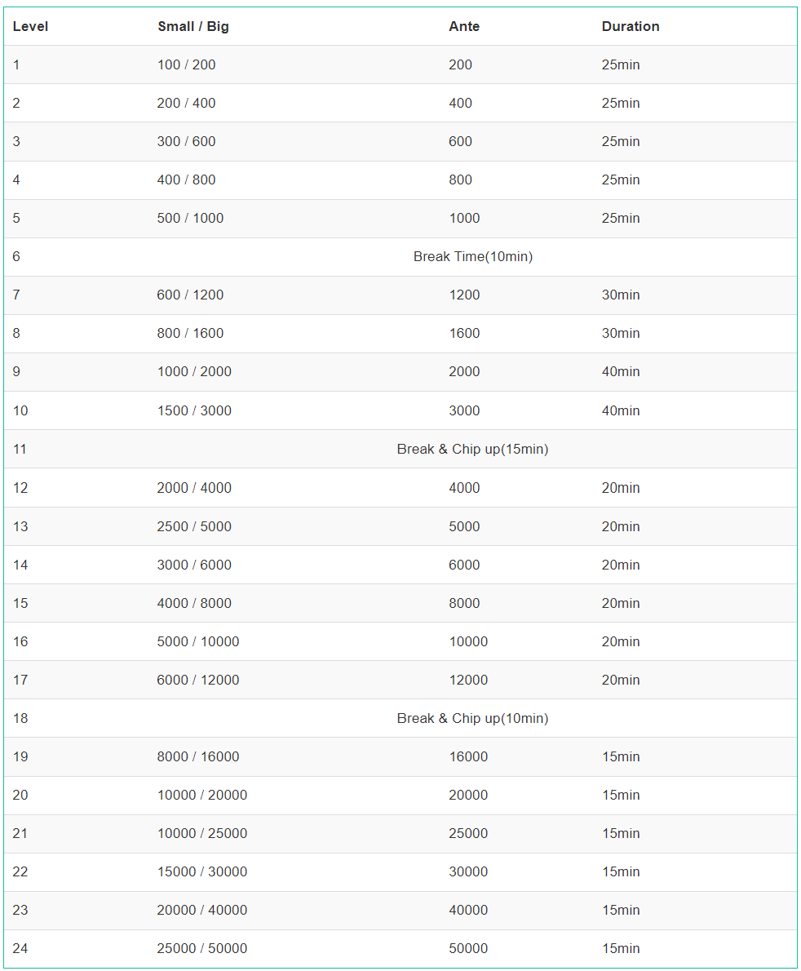This screenshot has height=971, width=801.
Task: Select the 2000 / 4000 blinds cell
Action: click(x=194, y=488)
